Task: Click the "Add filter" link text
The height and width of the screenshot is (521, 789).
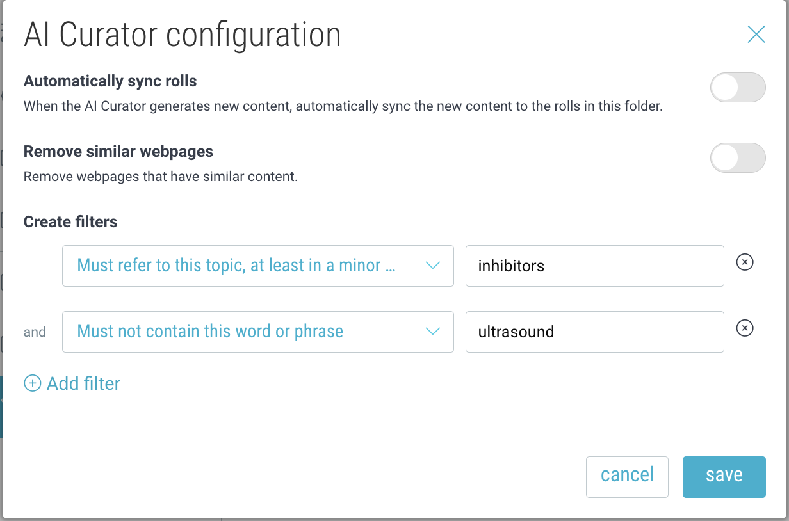Action: tap(84, 383)
